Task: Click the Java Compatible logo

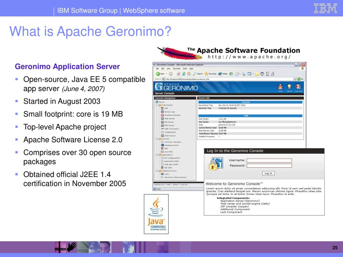Action: point(156,214)
